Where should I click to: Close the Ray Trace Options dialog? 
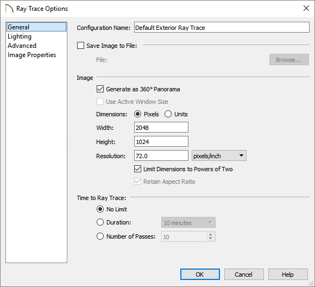(306, 8)
